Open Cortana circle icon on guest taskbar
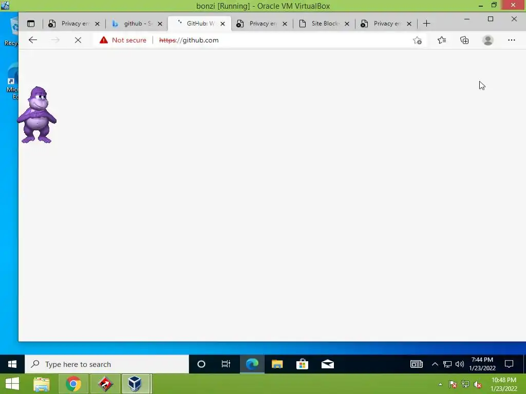 tap(201, 364)
